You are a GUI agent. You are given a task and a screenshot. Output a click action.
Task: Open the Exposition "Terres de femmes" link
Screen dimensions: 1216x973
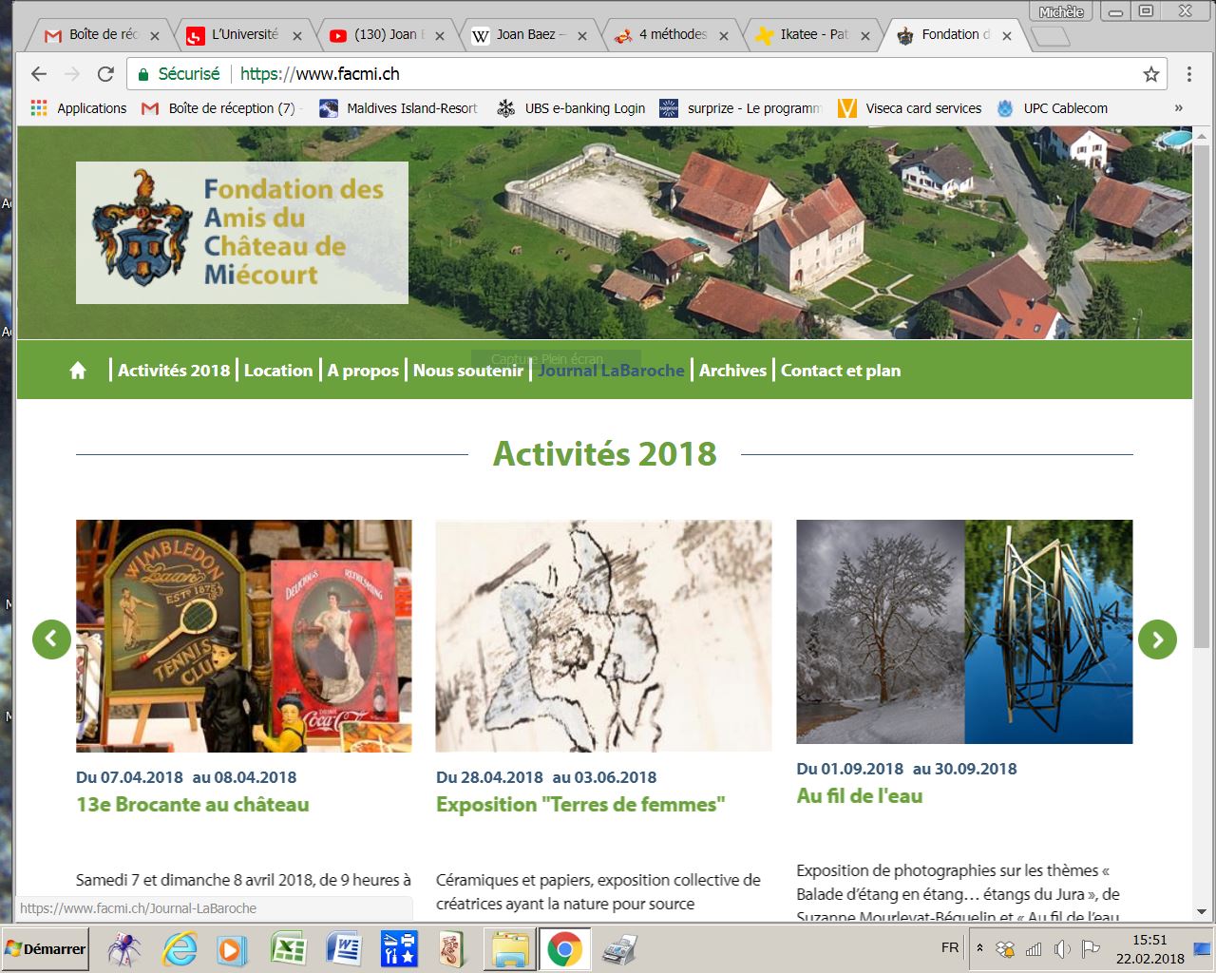coord(579,804)
